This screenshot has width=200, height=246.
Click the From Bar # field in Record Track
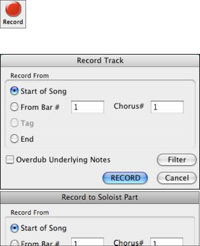pos(88,107)
